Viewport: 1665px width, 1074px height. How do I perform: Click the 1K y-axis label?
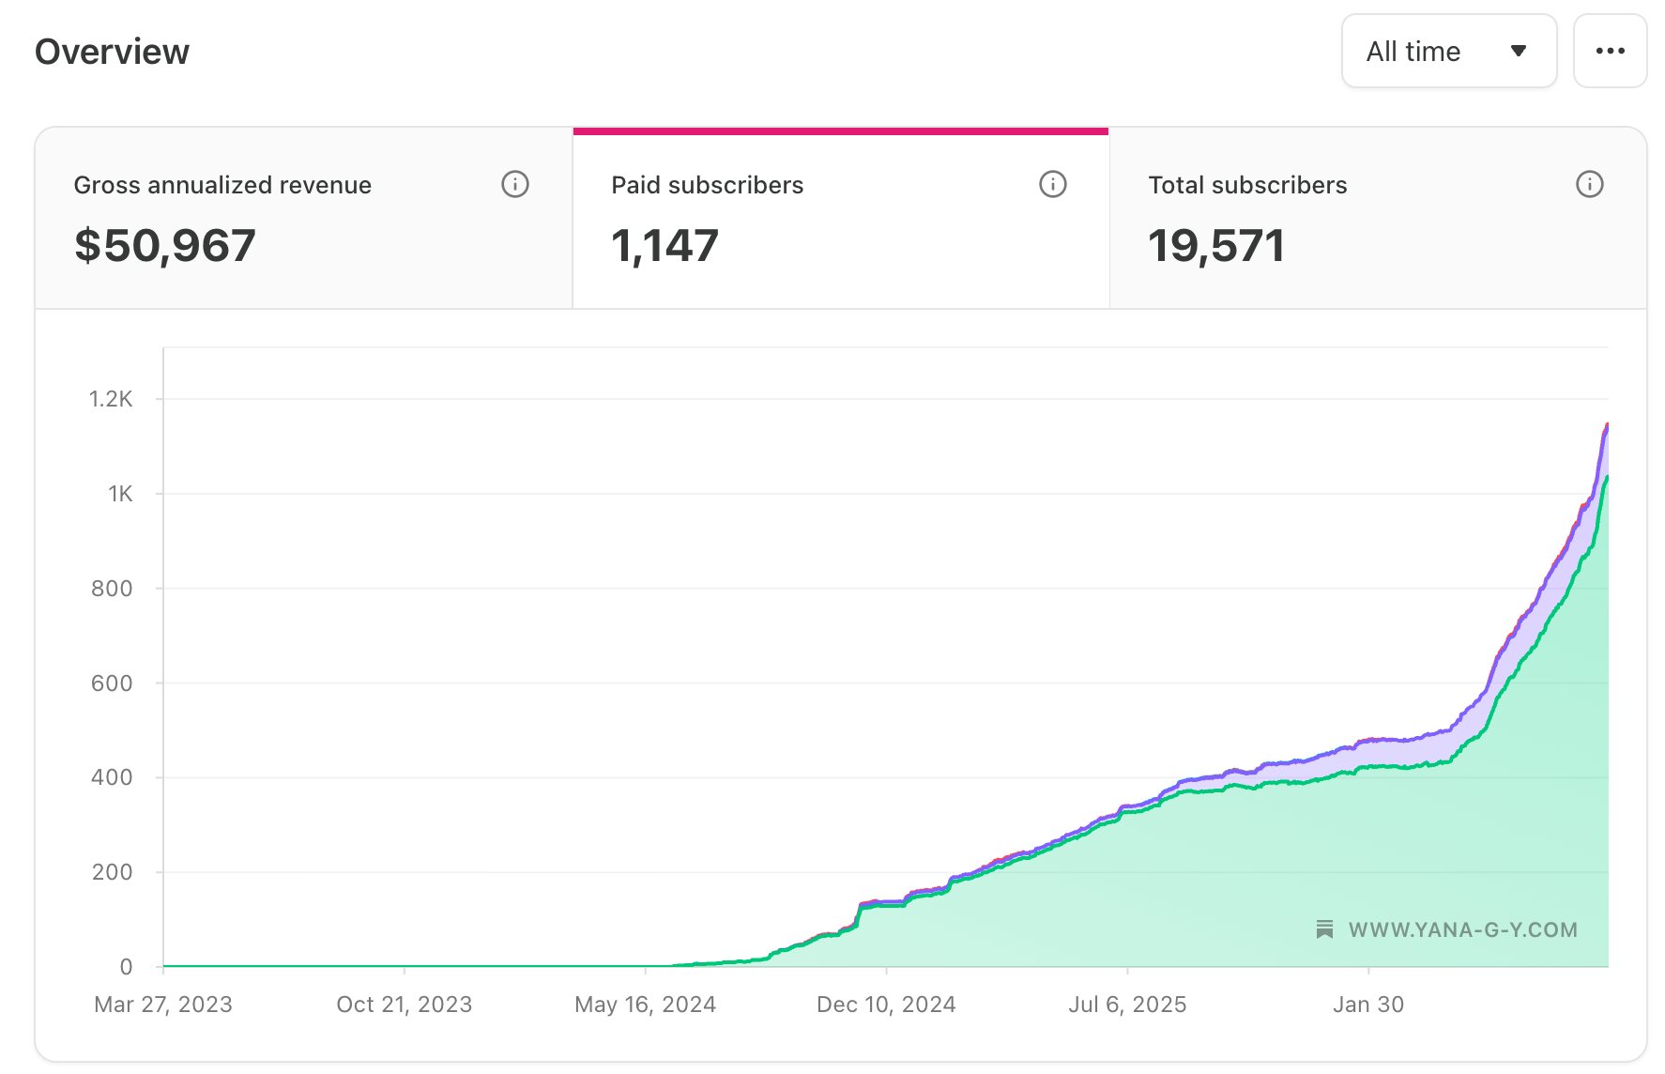[x=120, y=494]
